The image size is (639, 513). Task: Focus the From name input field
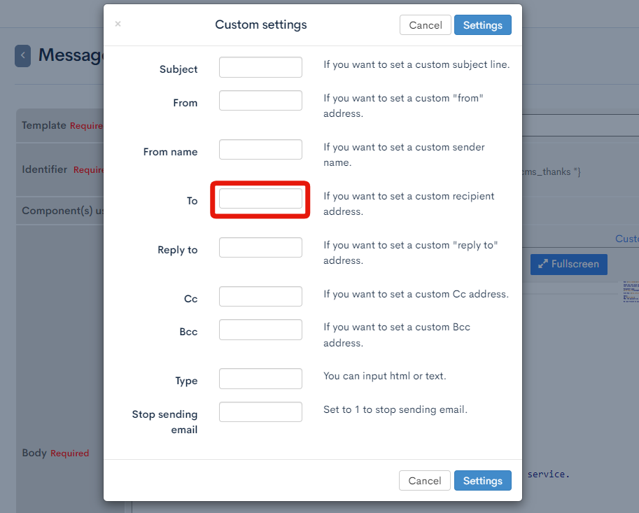coord(260,149)
